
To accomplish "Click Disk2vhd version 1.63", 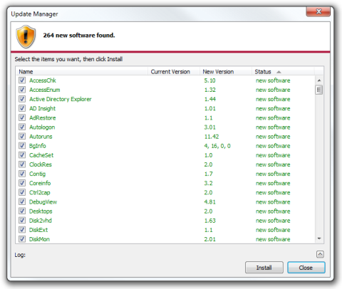I will click(x=210, y=221).
